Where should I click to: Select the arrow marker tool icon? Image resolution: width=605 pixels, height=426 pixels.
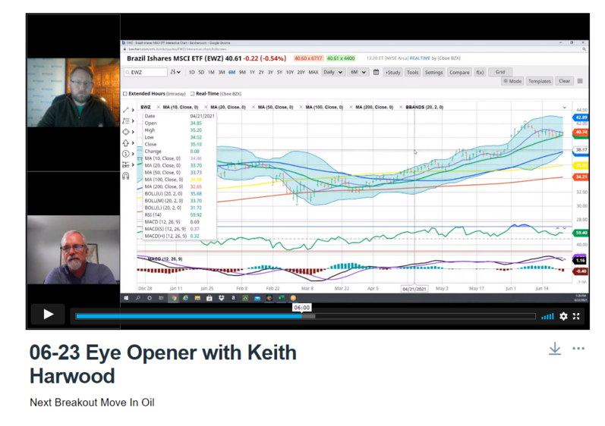(126, 143)
